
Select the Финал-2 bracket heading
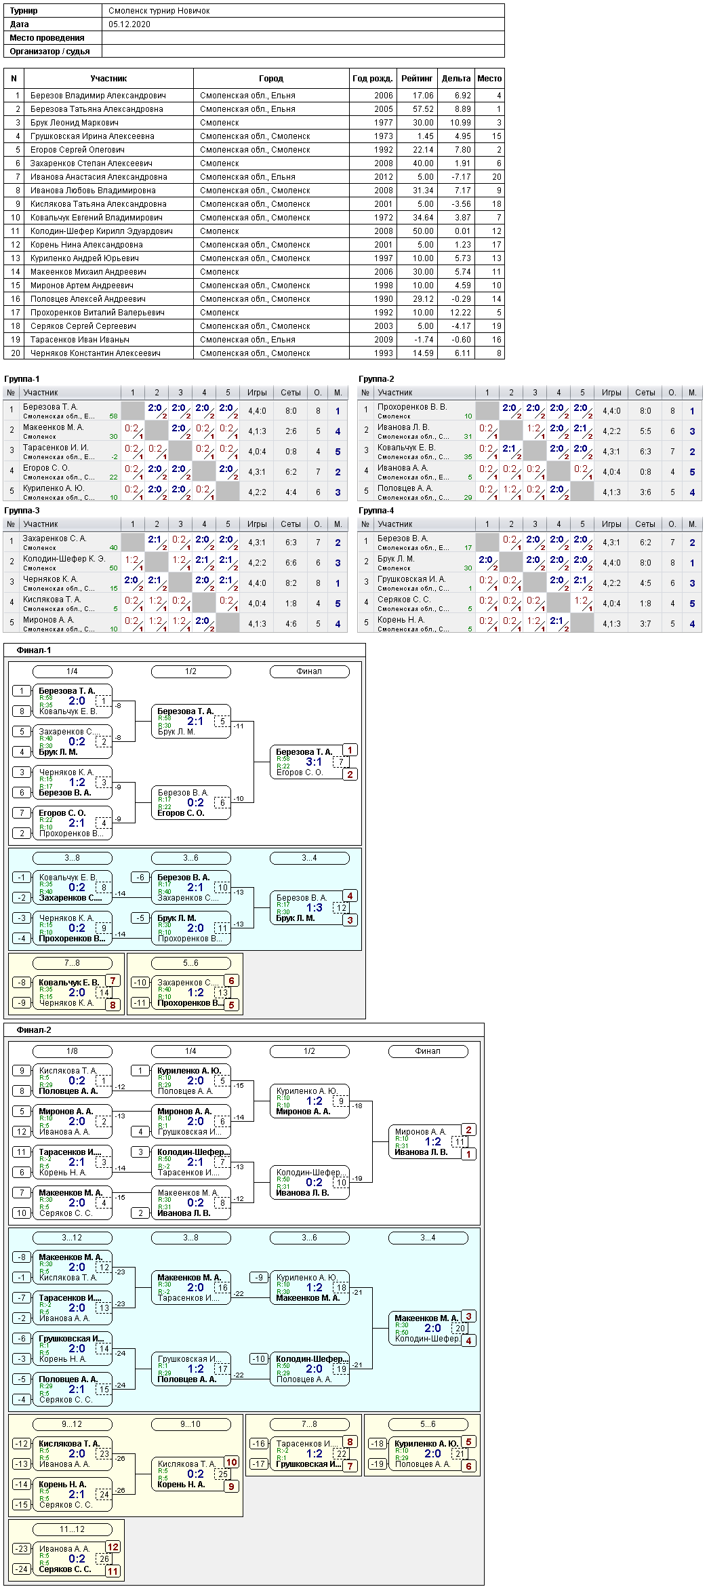point(34,1030)
